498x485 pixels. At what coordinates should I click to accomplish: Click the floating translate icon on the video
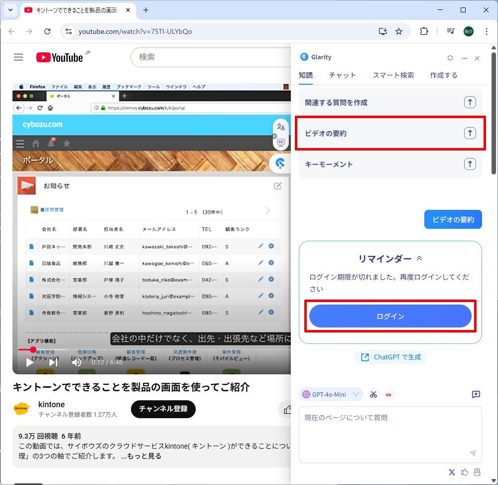point(281,127)
